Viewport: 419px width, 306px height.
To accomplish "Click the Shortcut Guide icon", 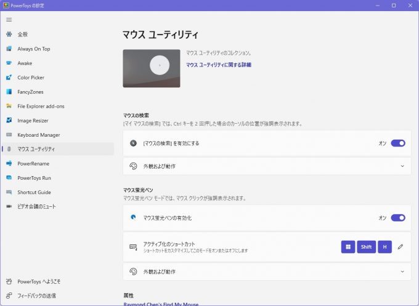I will coord(9,192).
